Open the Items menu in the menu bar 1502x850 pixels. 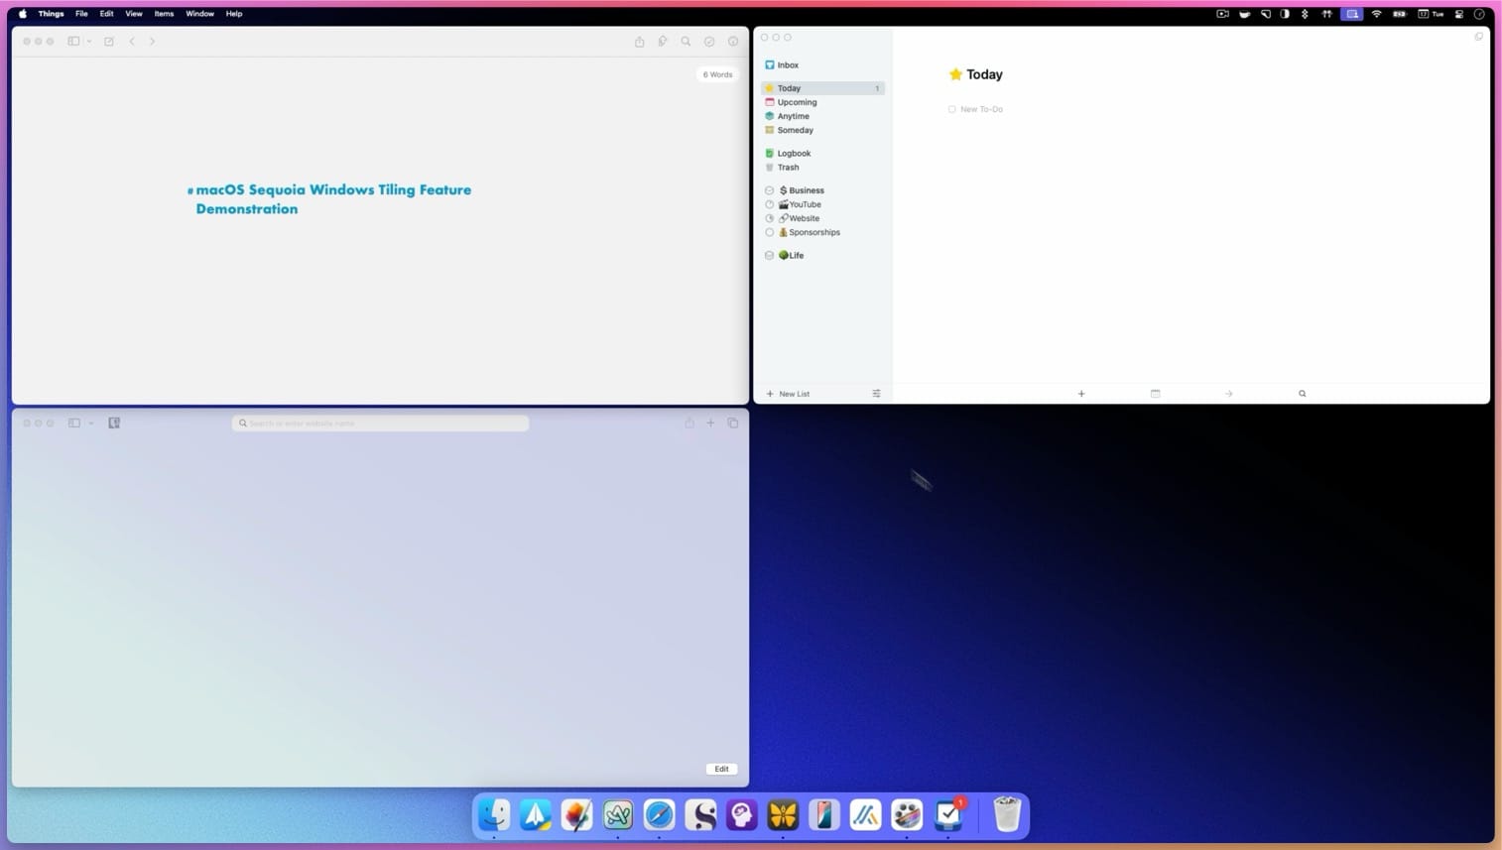[164, 14]
